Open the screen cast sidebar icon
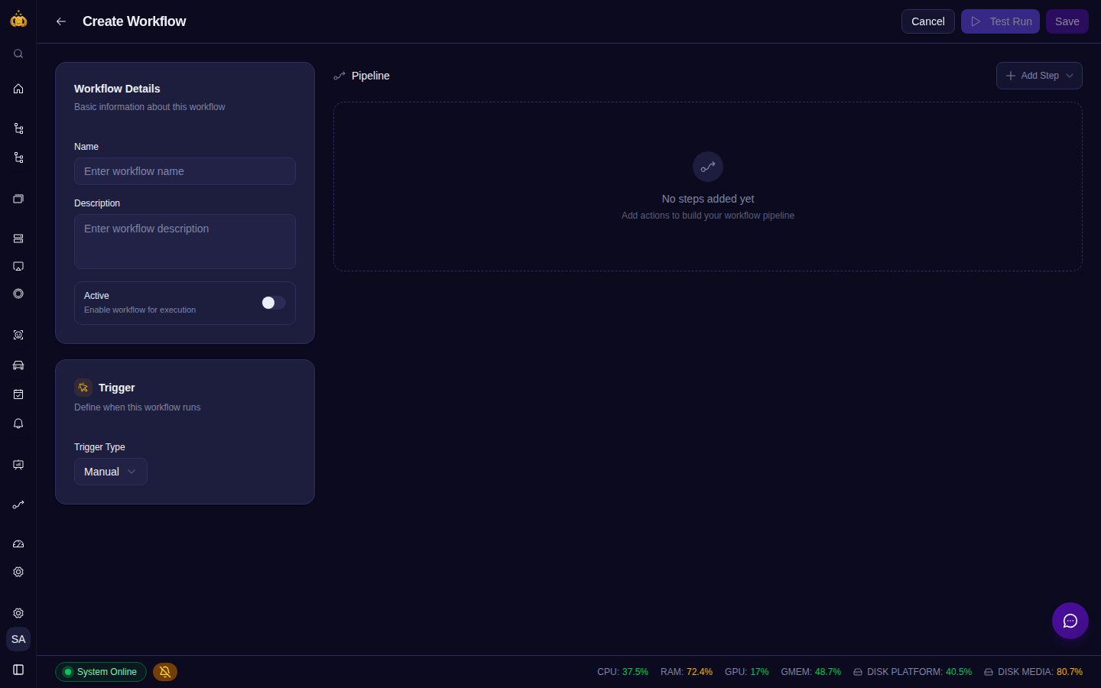The width and height of the screenshot is (1101, 688). point(18,266)
